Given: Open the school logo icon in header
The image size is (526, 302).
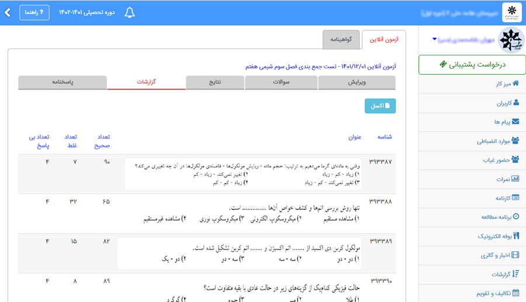Looking at the screenshot, I should point(512,12).
